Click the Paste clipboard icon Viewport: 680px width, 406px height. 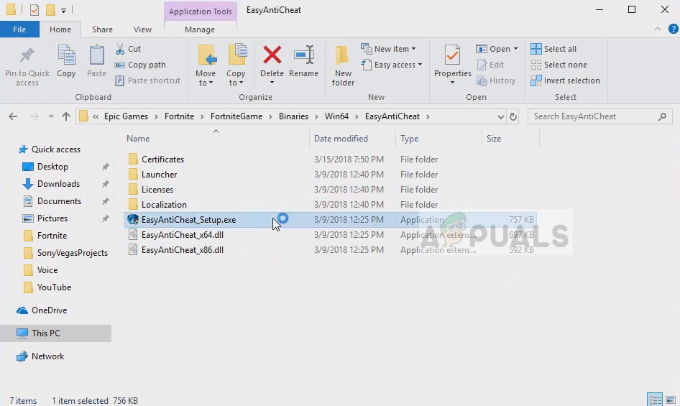[96, 55]
